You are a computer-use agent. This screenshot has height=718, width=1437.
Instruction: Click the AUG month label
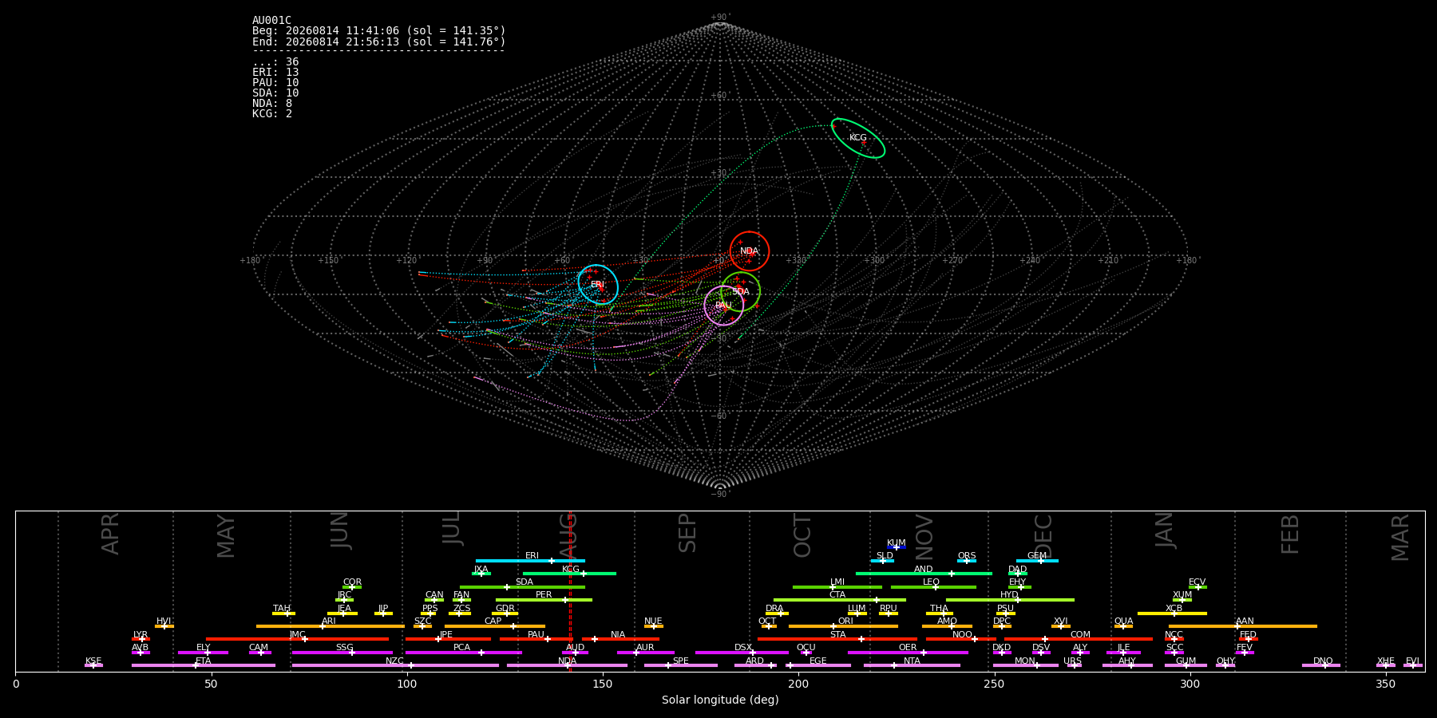pos(568,535)
